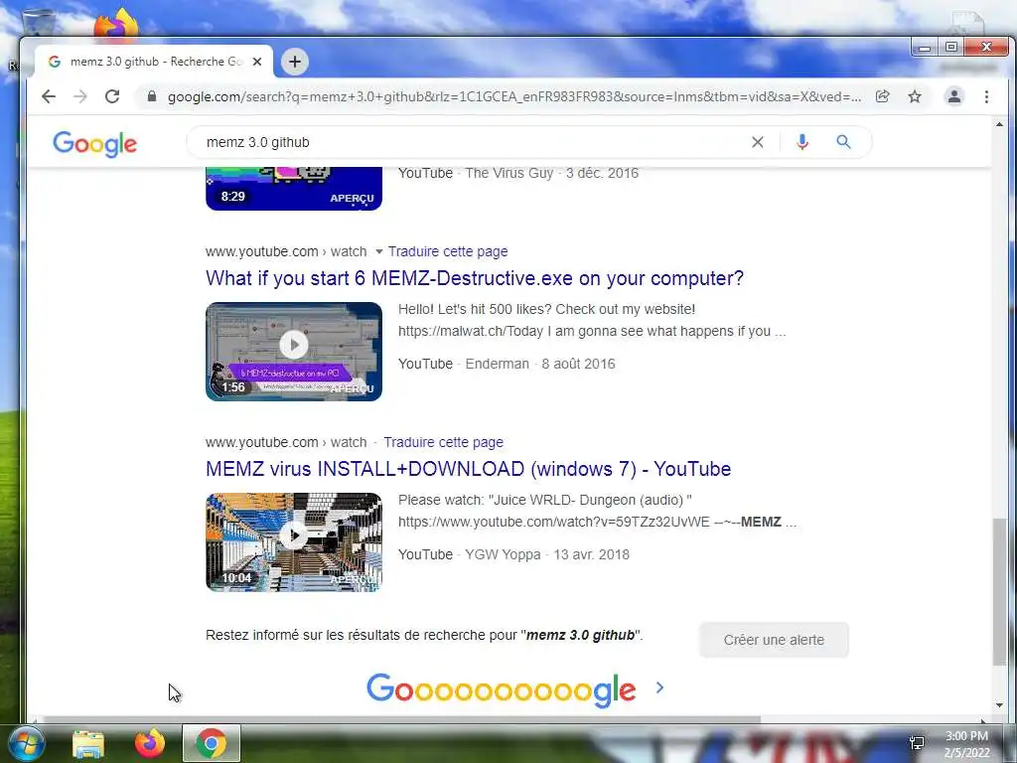Click the scrollbar up arrow
The height and width of the screenshot is (763, 1017).
click(x=999, y=124)
